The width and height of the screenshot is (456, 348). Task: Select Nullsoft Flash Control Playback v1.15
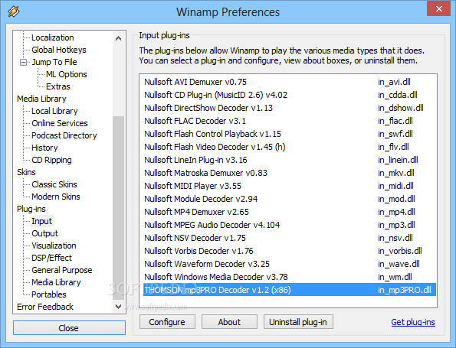click(290, 134)
